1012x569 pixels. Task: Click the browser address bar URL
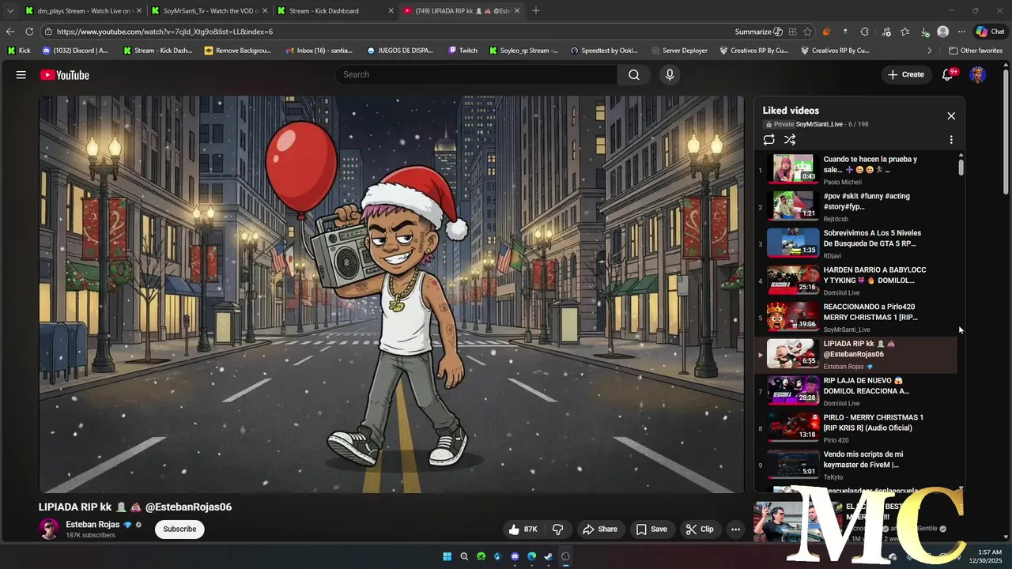[x=164, y=32]
